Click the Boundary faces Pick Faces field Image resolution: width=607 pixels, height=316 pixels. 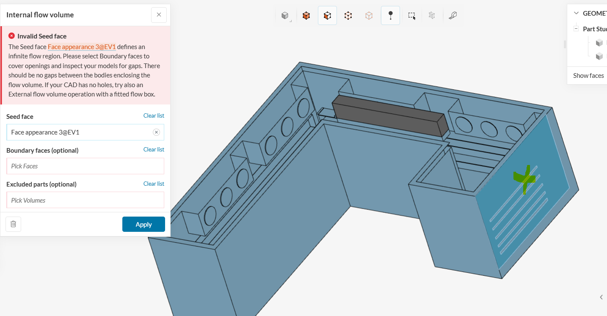tap(85, 166)
